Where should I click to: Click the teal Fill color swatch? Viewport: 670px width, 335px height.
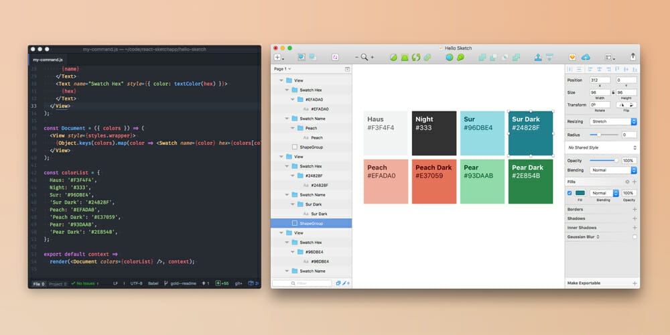tap(580, 193)
